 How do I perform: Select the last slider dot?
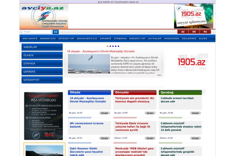118,46
